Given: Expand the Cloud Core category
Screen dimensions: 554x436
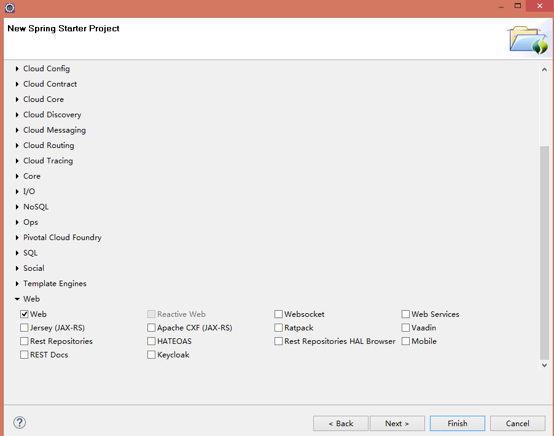Looking at the screenshot, I should pyautogui.click(x=17, y=99).
